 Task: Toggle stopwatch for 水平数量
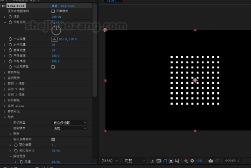(11, 45)
